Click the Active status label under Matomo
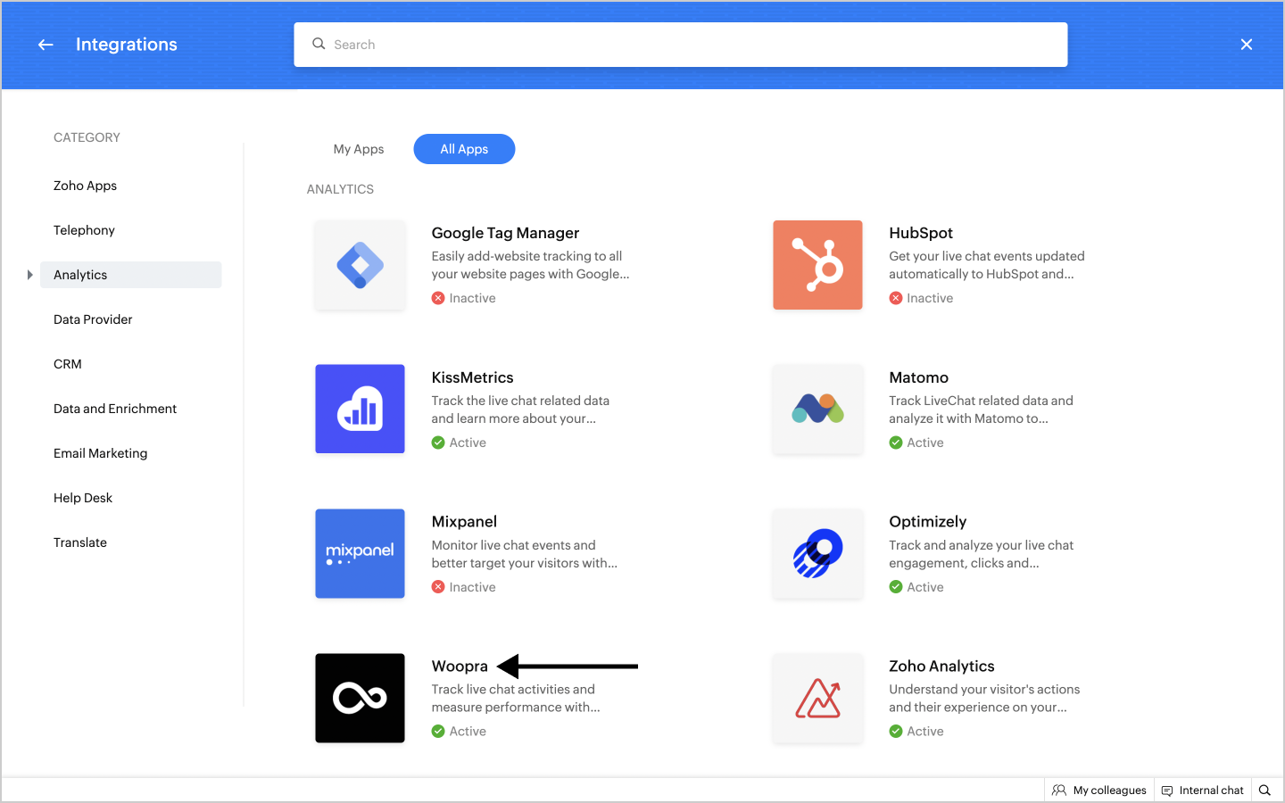 pyautogui.click(x=925, y=443)
